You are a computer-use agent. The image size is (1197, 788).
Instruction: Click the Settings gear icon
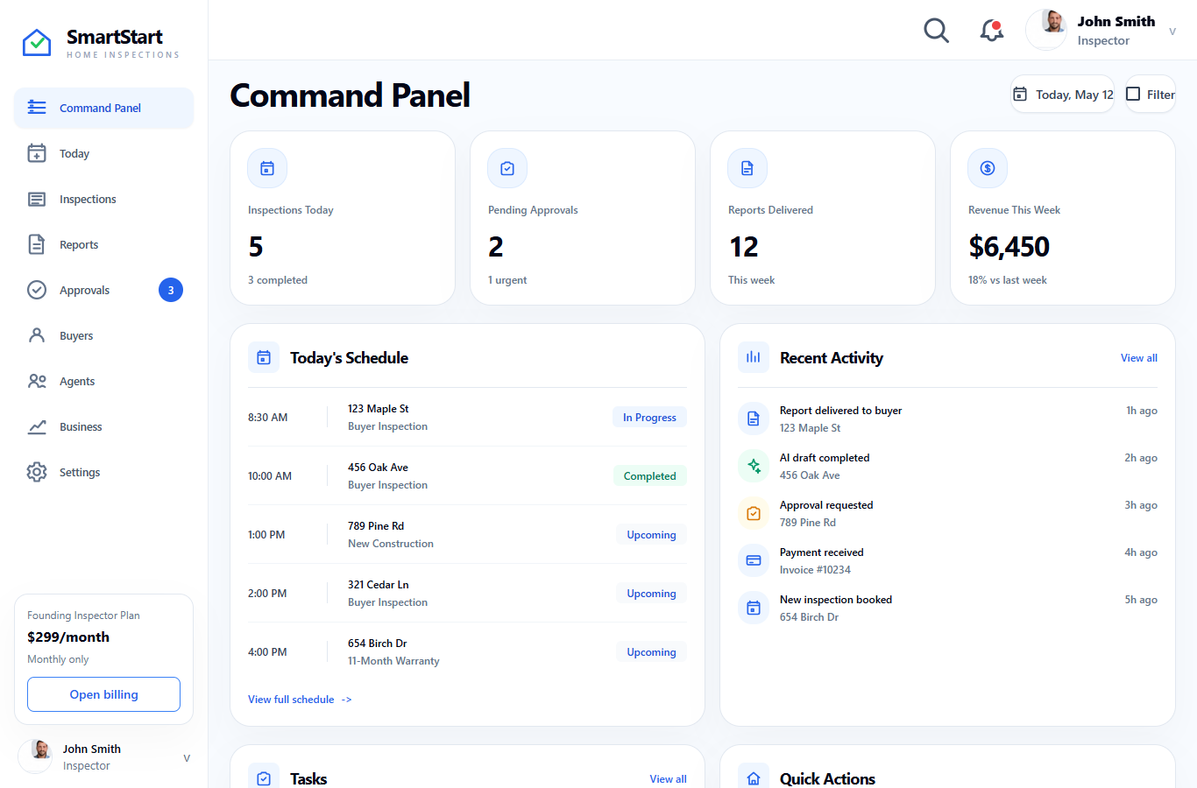pos(37,472)
